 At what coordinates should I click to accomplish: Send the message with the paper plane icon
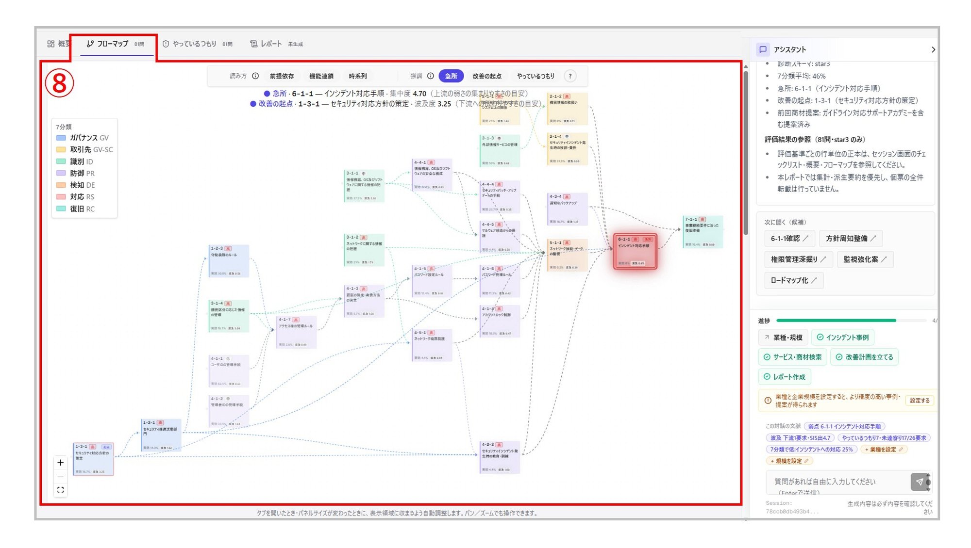[x=920, y=482]
